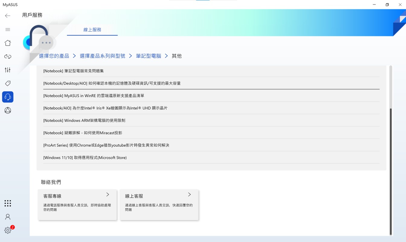The image size is (406, 242).
Task: Go to 筆記型電腦 breadcrumb
Action: pyautogui.click(x=149, y=56)
